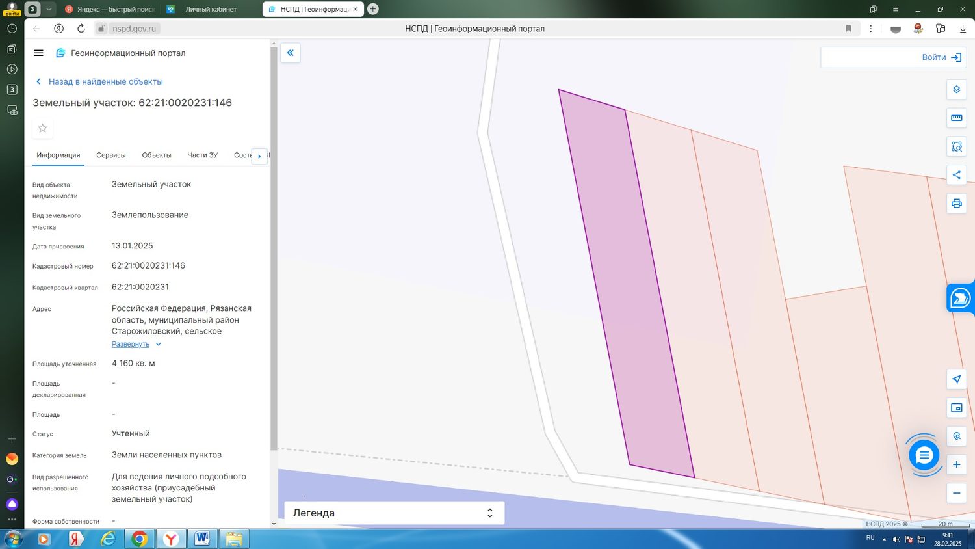Select the measurement ruler tool
Screen dimensions: 975x549
(x=956, y=118)
